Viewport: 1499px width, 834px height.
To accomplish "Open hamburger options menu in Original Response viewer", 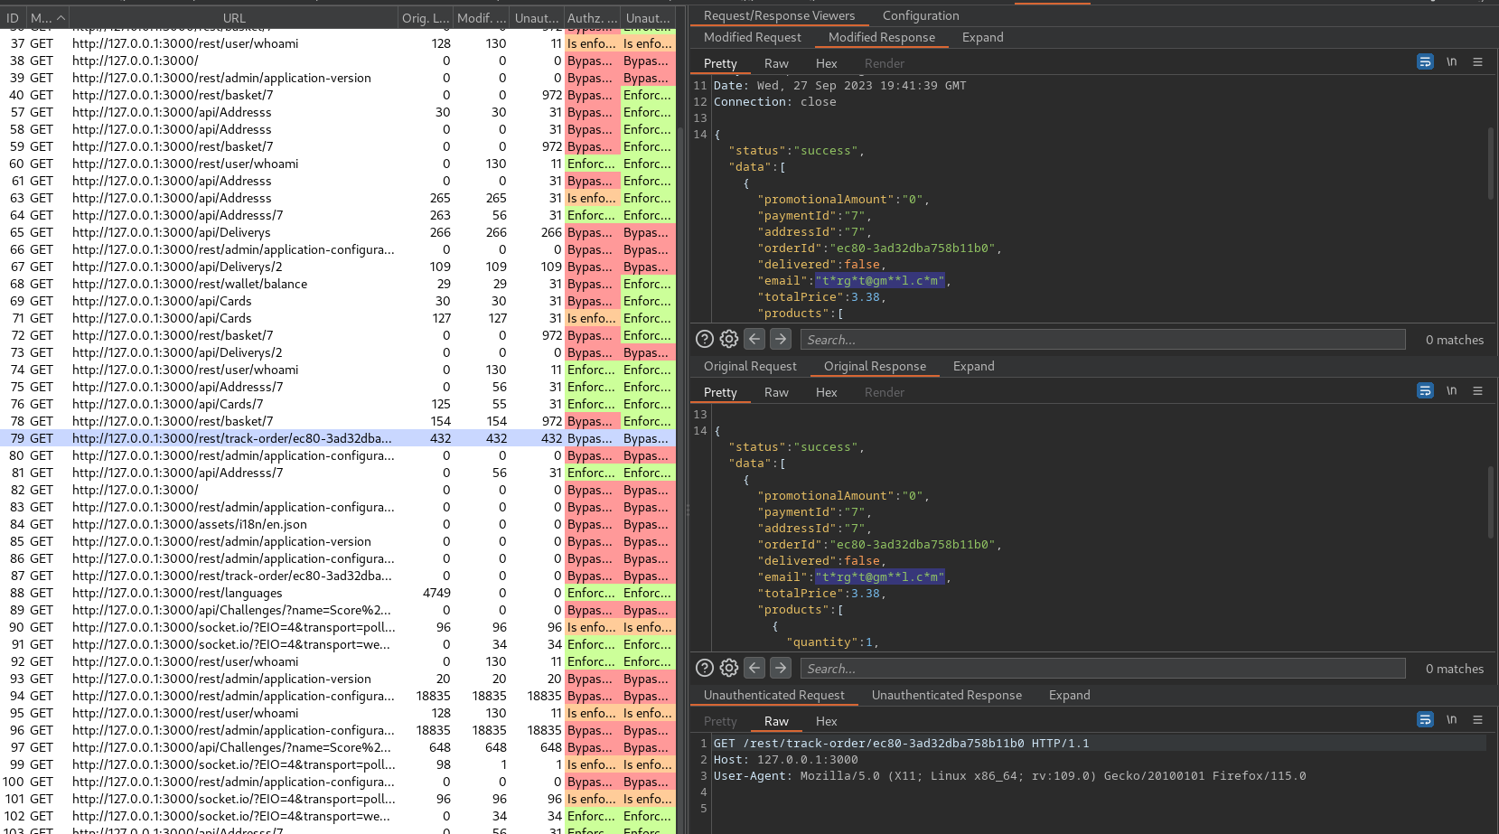I will (x=1478, y=391).
